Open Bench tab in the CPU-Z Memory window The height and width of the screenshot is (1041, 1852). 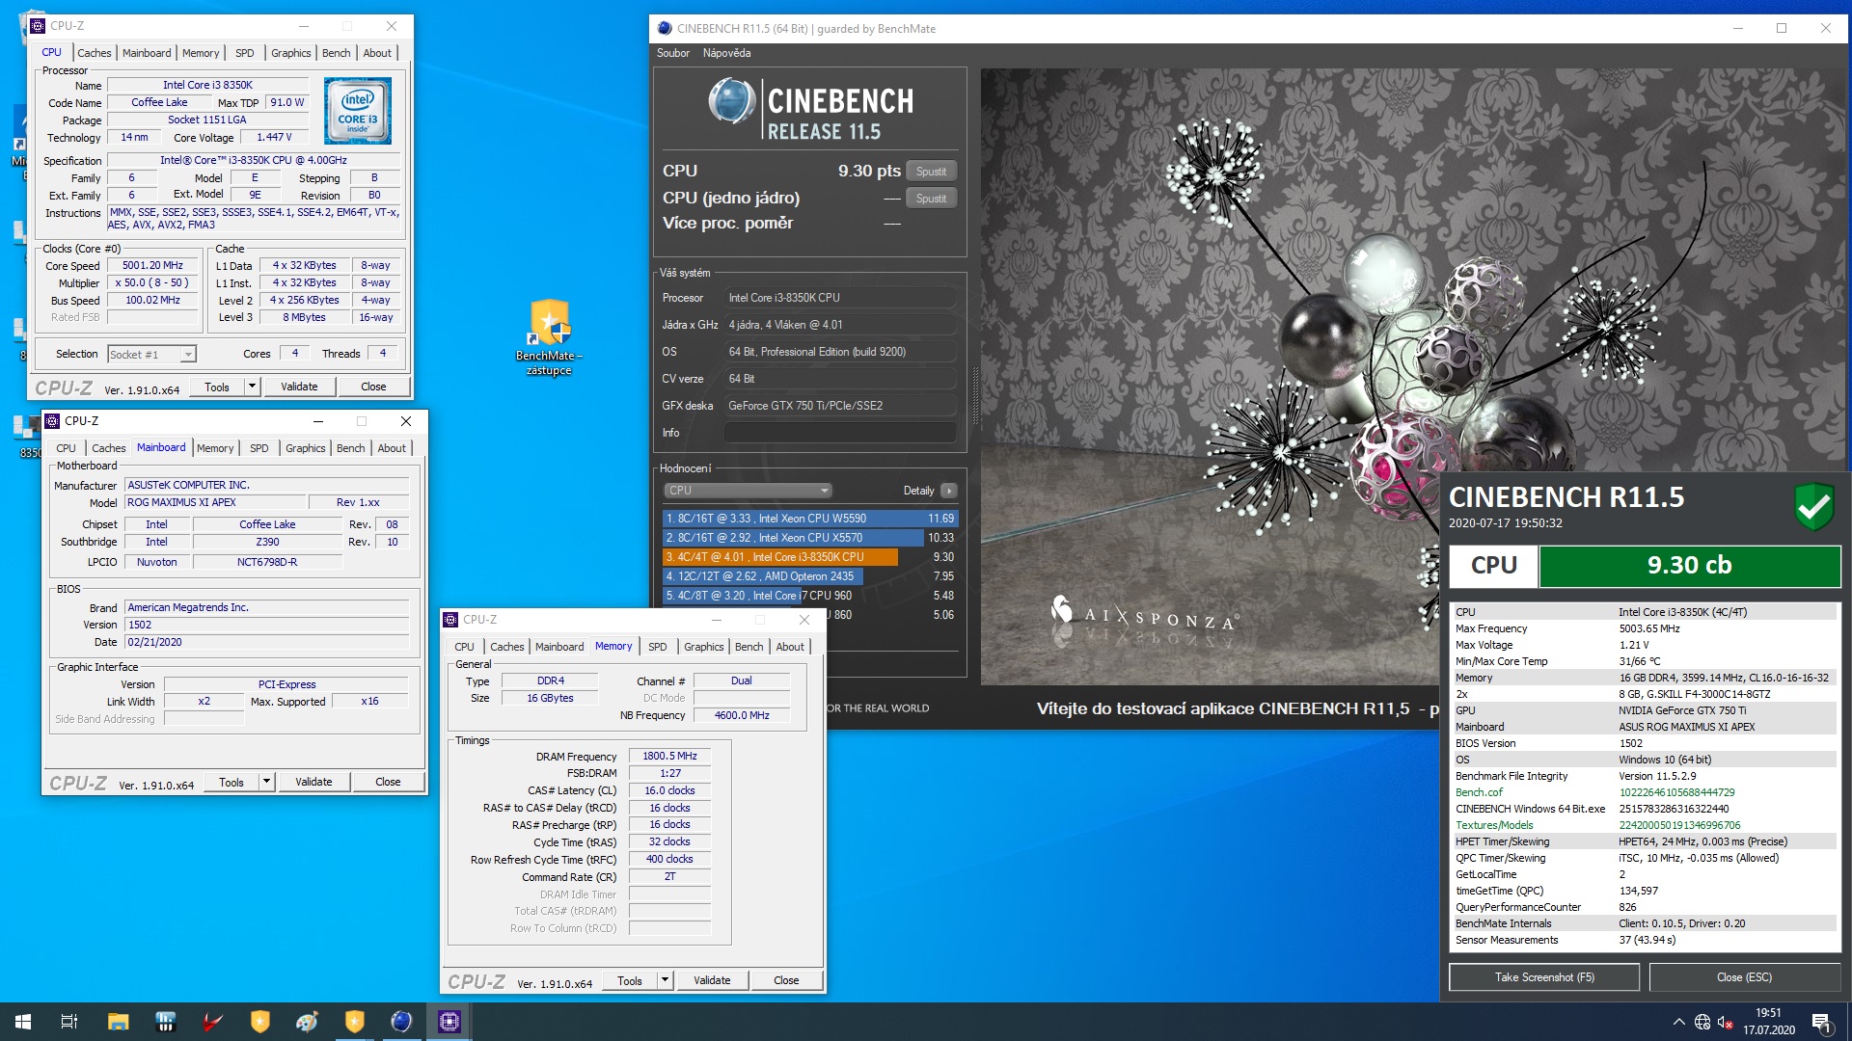point(749,647)
